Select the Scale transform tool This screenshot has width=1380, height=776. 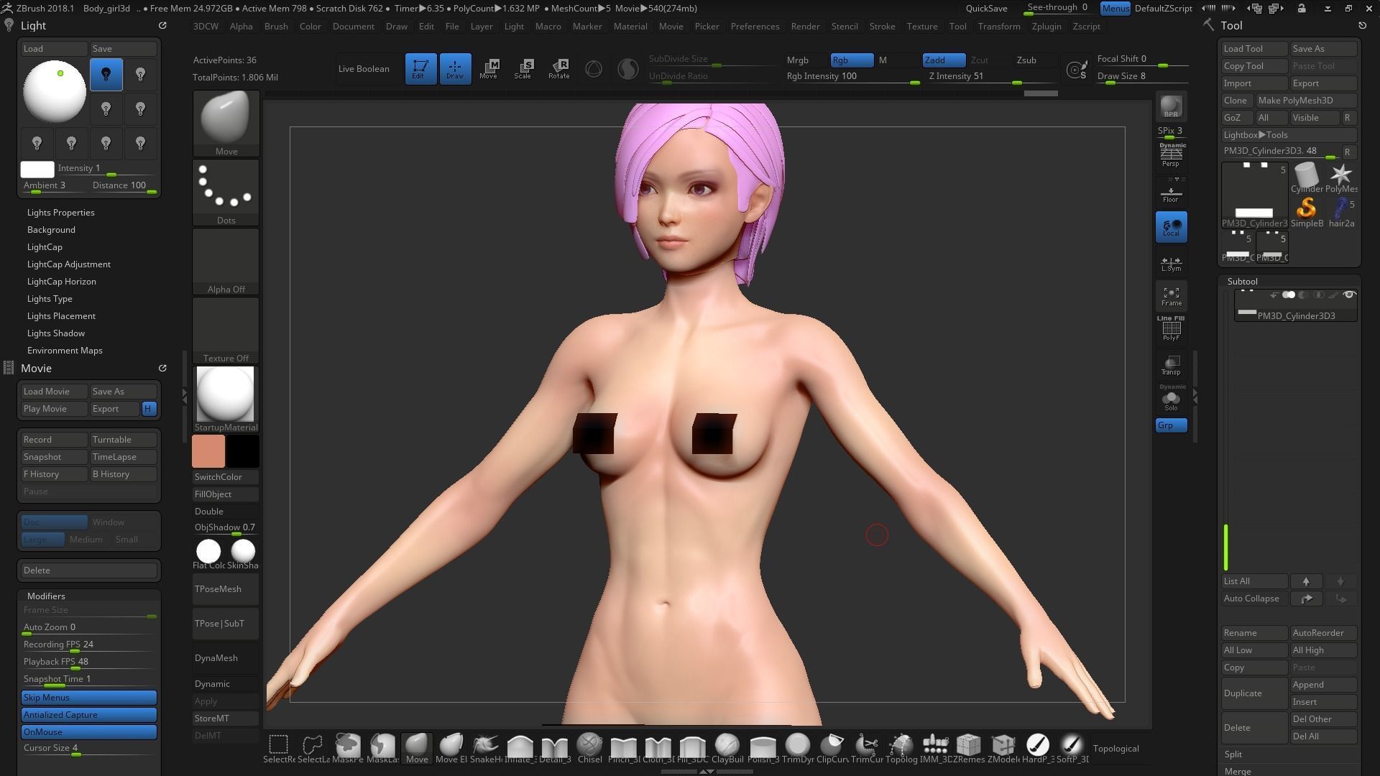click(x=523, y=68)
